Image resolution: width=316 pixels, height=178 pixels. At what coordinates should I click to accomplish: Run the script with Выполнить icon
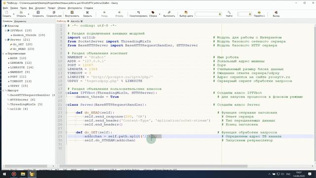(169, 12)
